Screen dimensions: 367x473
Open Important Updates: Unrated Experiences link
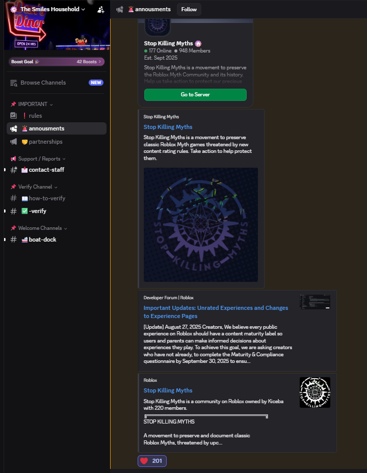[216, 312]
